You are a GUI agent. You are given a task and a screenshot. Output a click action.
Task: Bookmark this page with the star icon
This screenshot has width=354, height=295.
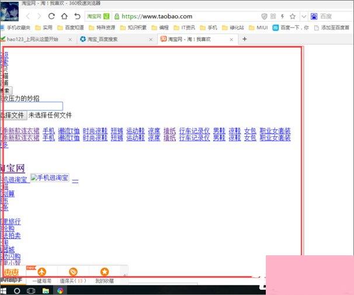click(293, 16)
